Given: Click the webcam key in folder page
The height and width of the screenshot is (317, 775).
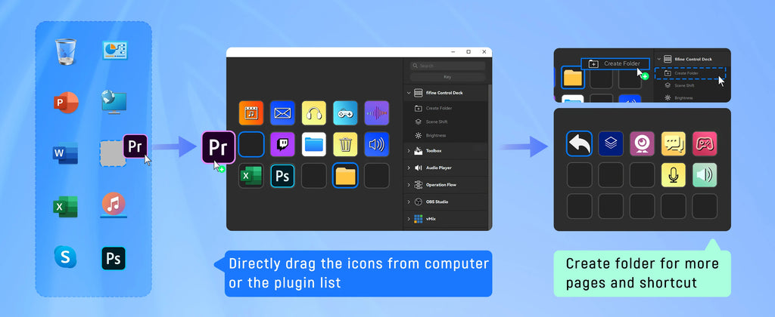Looking at the screenshot, I should (x=642, y=143).
